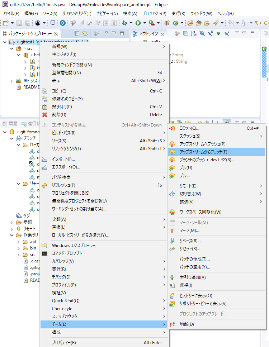
Task: Choose パッチの作成(T)... menu entry
Action: (217, 259)
